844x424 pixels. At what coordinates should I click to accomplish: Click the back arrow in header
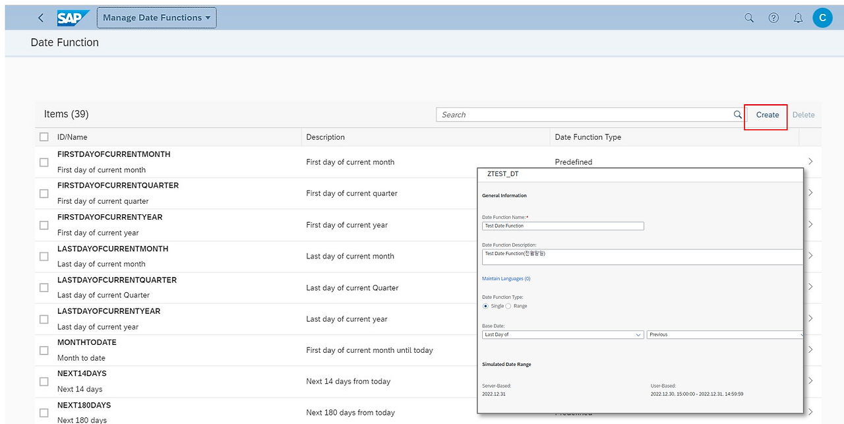tap(41, 18)
